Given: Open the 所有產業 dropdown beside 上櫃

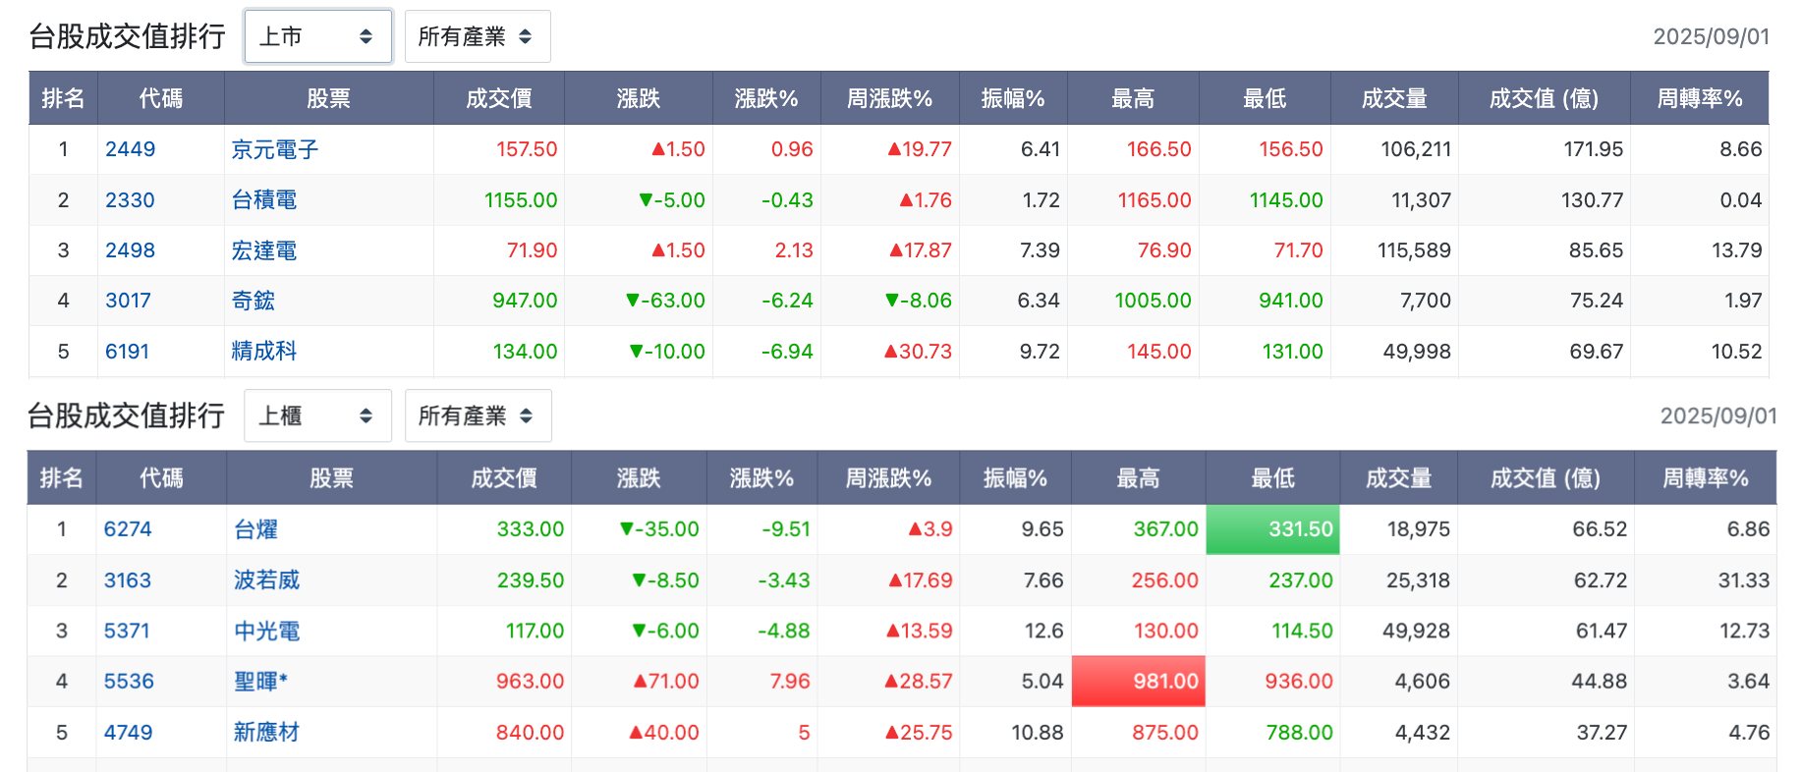Looking at the screenshot, I should point(478,415).
